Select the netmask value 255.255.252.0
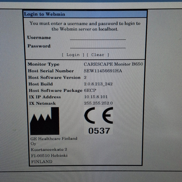182x182 pixels. coord(98,103)
